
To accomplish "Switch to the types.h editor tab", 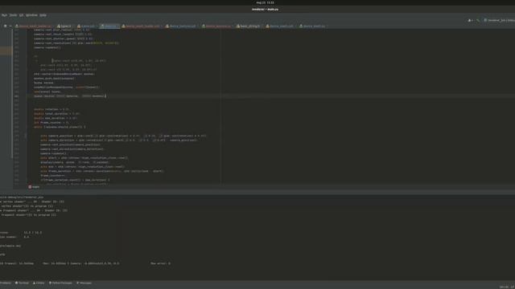I will [64, 26].
